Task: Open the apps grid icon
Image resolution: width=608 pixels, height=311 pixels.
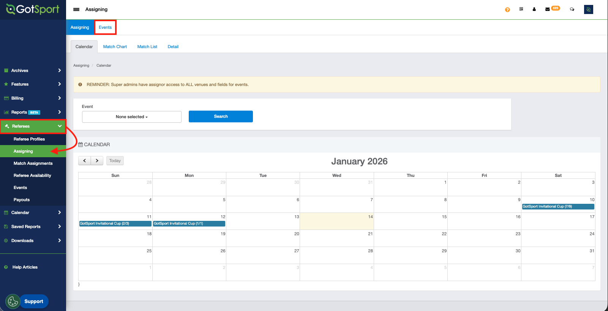Action: pos(521,9)
